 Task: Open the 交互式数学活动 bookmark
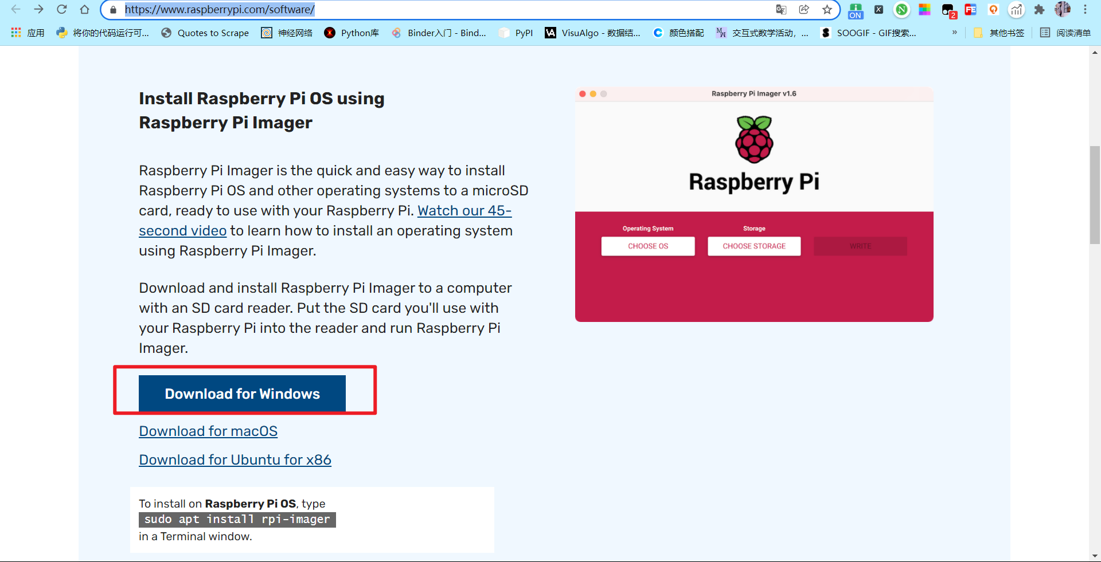762,33
